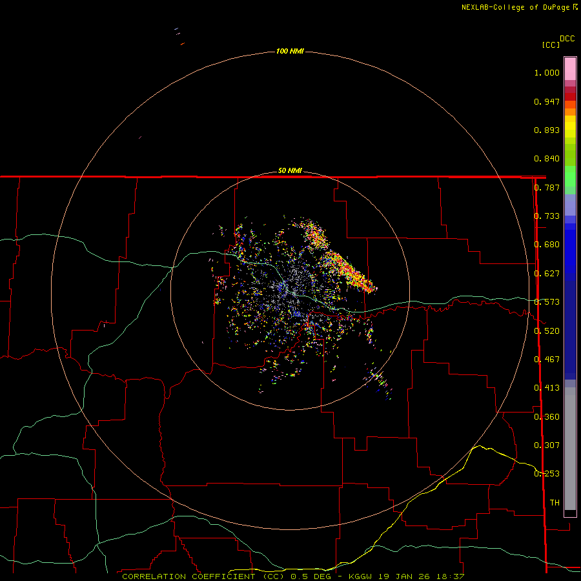This screenshot has width=581, height=581.
Task: Click the 1.000 scale value
Action: pyautogui.click(x=547, y=72)
